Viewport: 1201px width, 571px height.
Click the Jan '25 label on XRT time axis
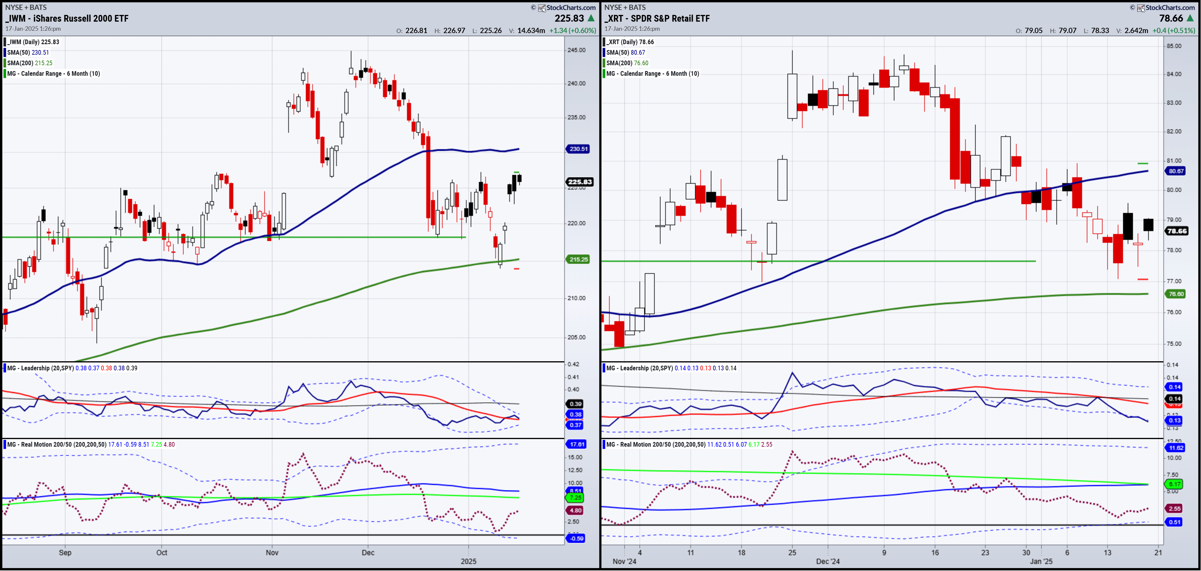1041,561
